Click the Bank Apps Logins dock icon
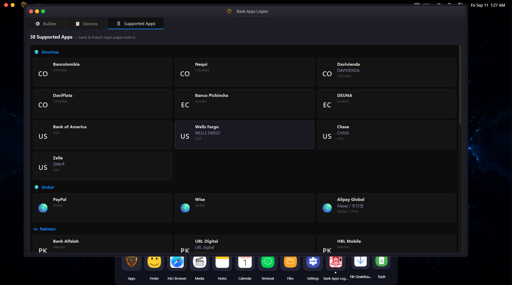Image resolution: width=512 pixels, height=285 pixels. pyautogui.click(x=336, y=262)
